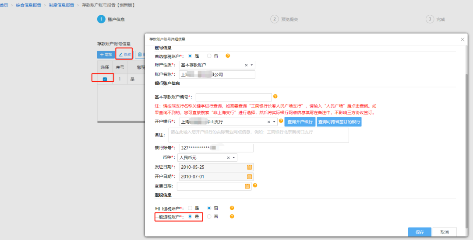Click the 选择 column header
Image resolution: width=473 pixels, height=240 pixels.
105,67
